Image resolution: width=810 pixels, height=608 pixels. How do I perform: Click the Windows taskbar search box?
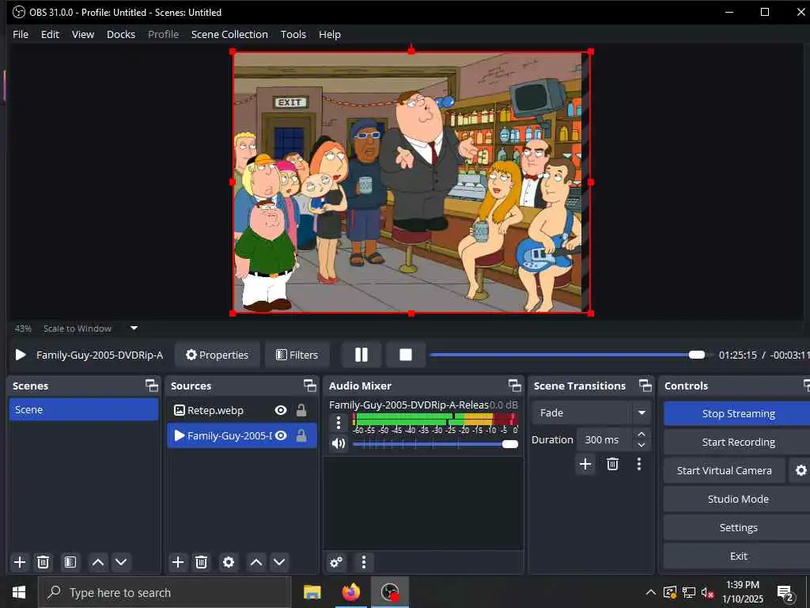(165, 592)
